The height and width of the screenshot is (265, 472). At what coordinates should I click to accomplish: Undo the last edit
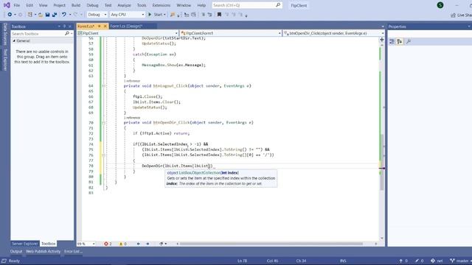(64, 15)
